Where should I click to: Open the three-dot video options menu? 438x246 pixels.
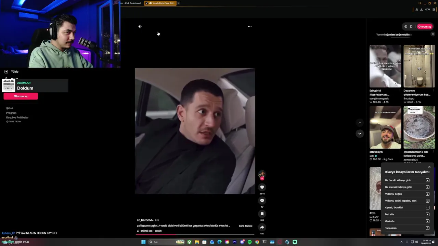[x=250, y=26]
